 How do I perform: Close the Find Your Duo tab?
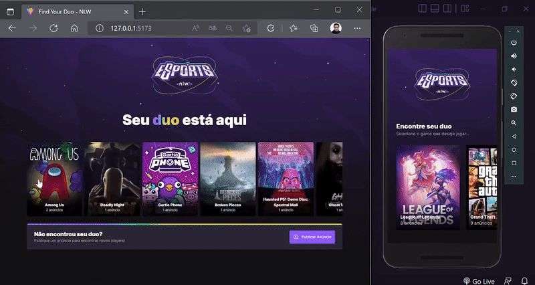click(x=126, y=11)
